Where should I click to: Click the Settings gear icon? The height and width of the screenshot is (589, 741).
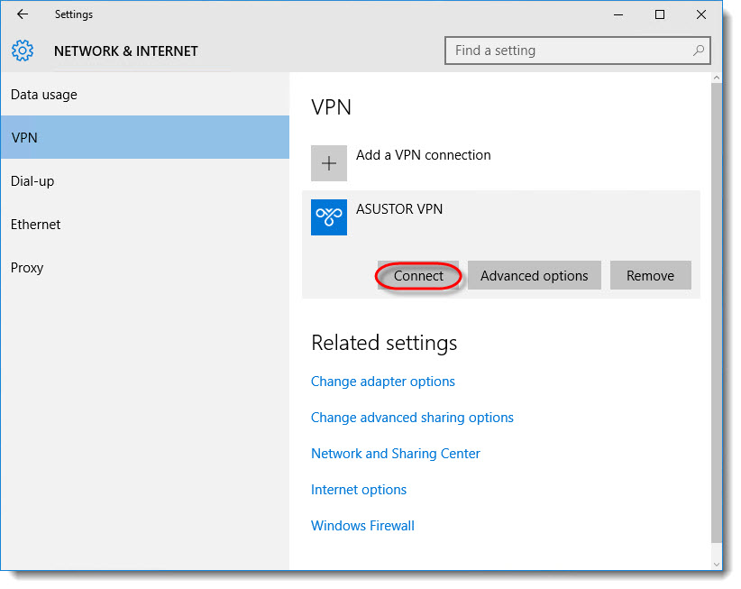tap(23, 51)
